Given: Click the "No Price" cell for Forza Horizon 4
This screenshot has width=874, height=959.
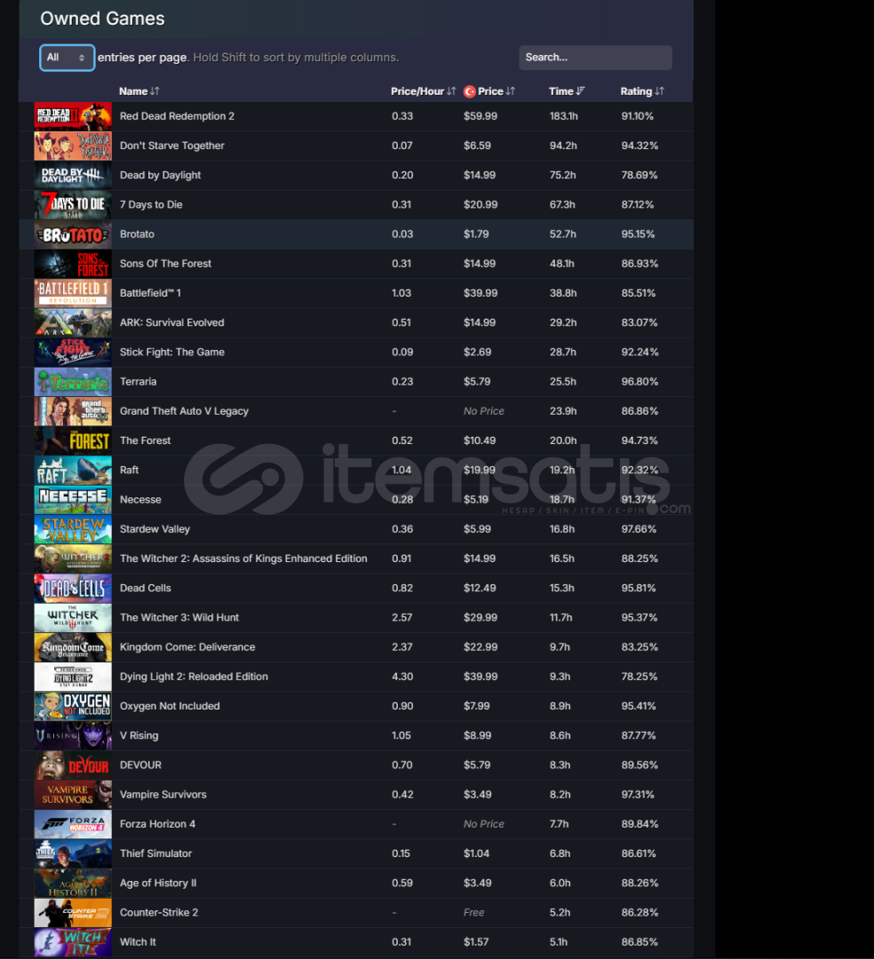Looking at the screenshot, I should tap(484, 824).
